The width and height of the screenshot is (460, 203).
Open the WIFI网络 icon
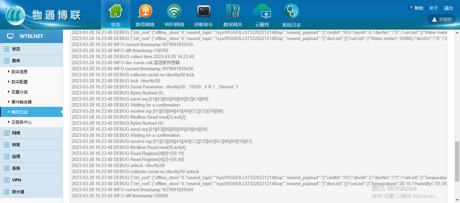[x=174, y=12]
